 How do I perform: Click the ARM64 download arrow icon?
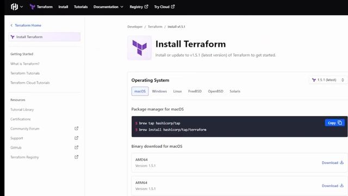(342, 186)
